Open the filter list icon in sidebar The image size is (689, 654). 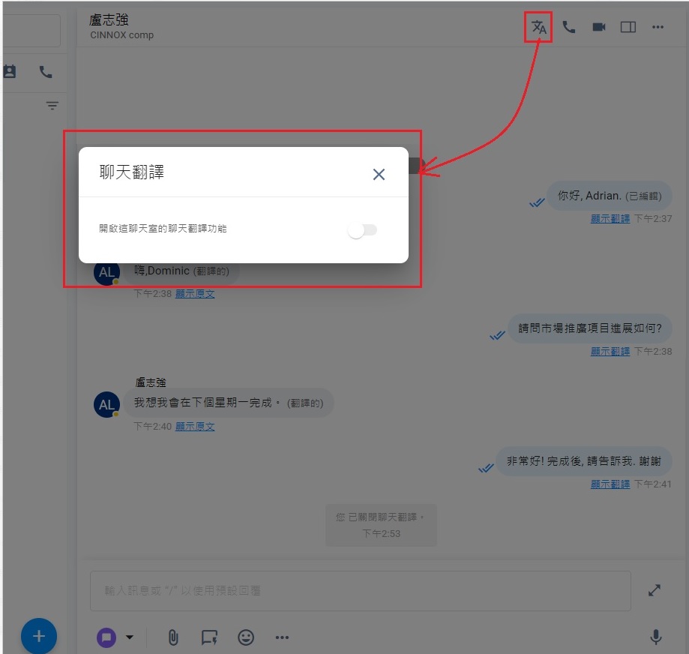52,106
